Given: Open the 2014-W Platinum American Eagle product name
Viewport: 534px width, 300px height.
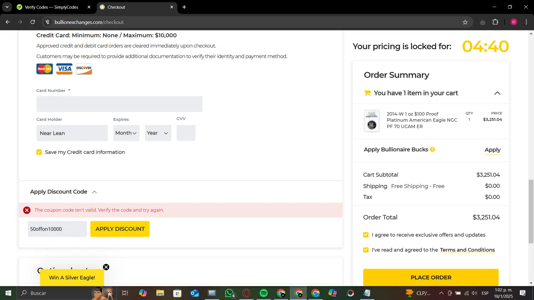Looking at the screenshot, I should pyautogui.click(x=422, y=120).
